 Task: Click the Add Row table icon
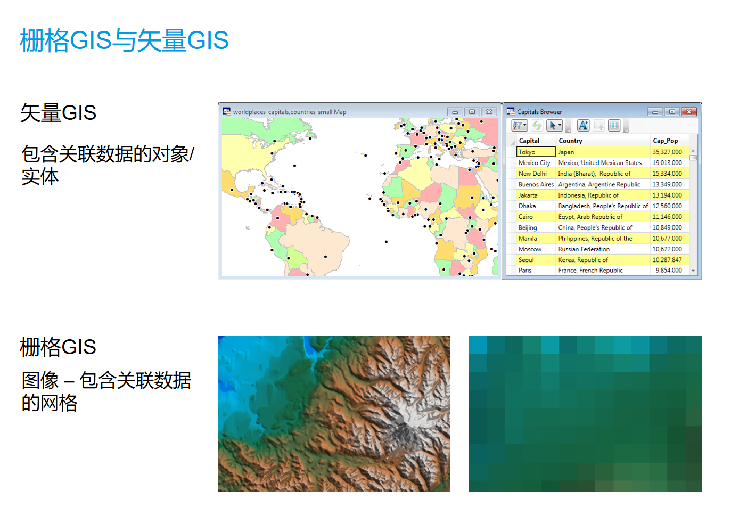pos(598,126)
